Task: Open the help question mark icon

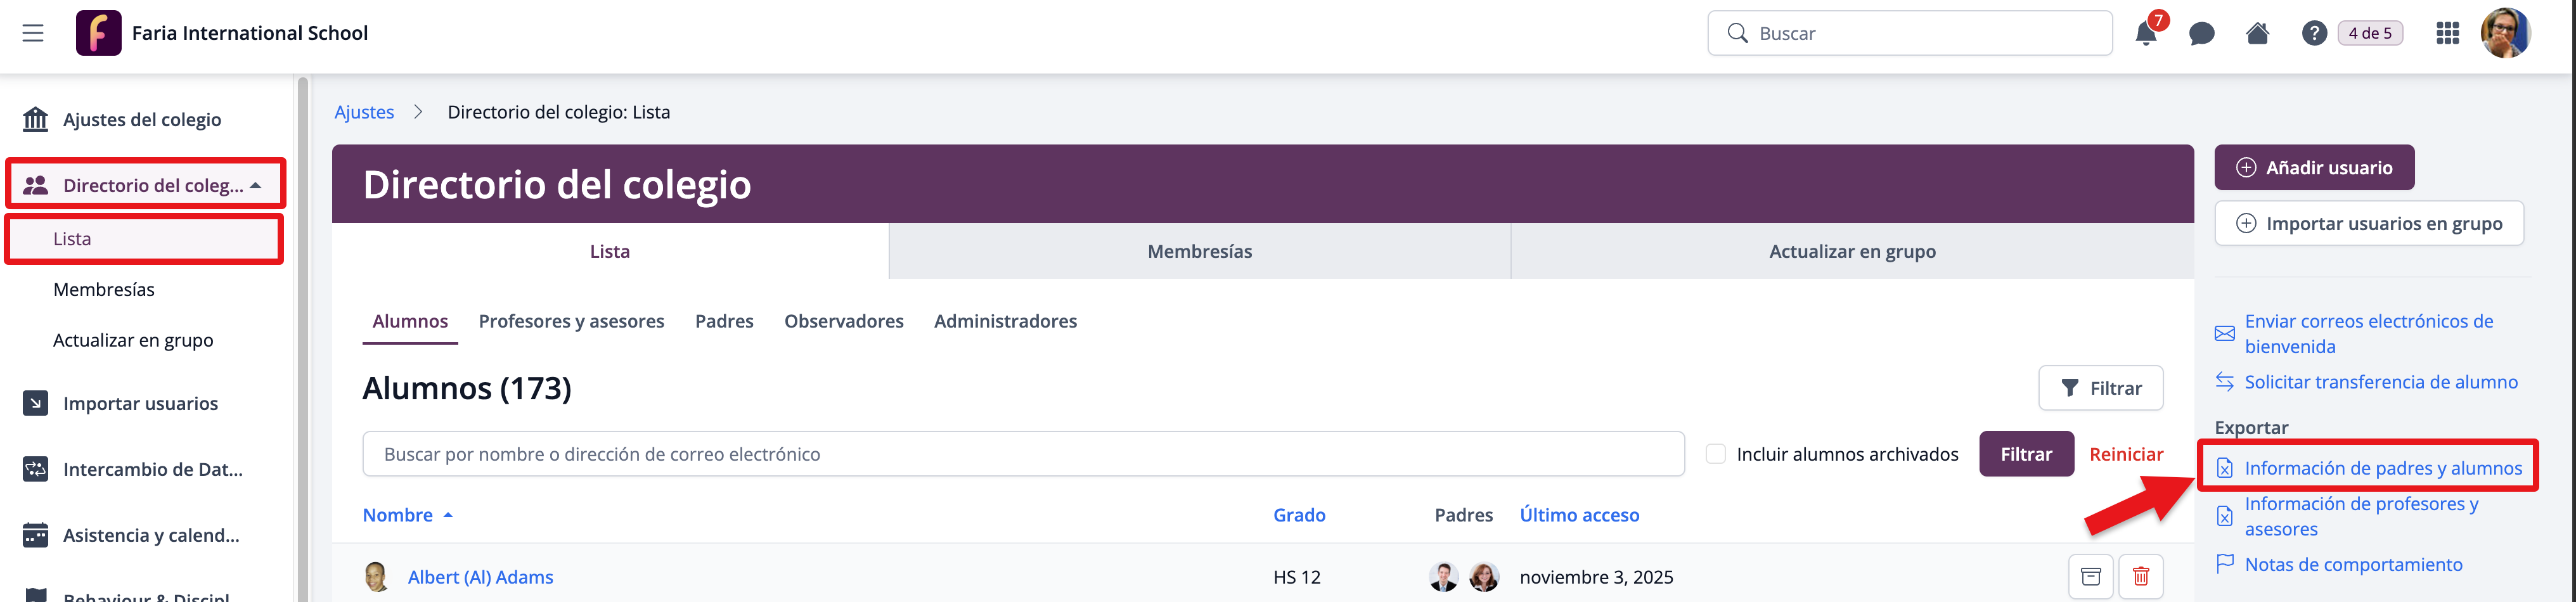Action: [2313, 34]
